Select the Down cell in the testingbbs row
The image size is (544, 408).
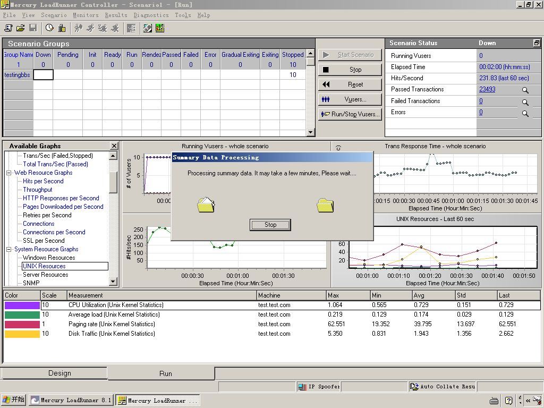(x=44, y=74)
